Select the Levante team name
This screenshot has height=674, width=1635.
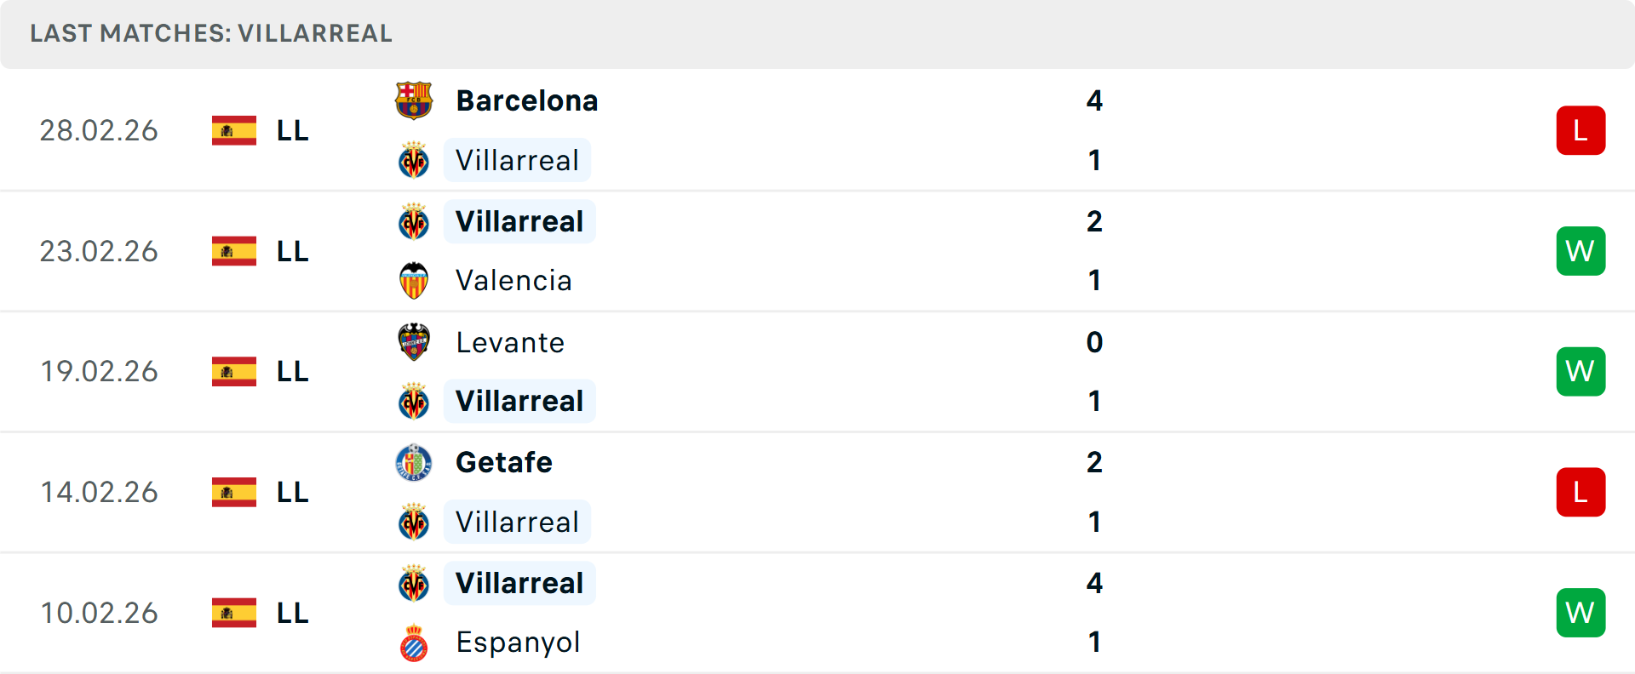[510, 342]
